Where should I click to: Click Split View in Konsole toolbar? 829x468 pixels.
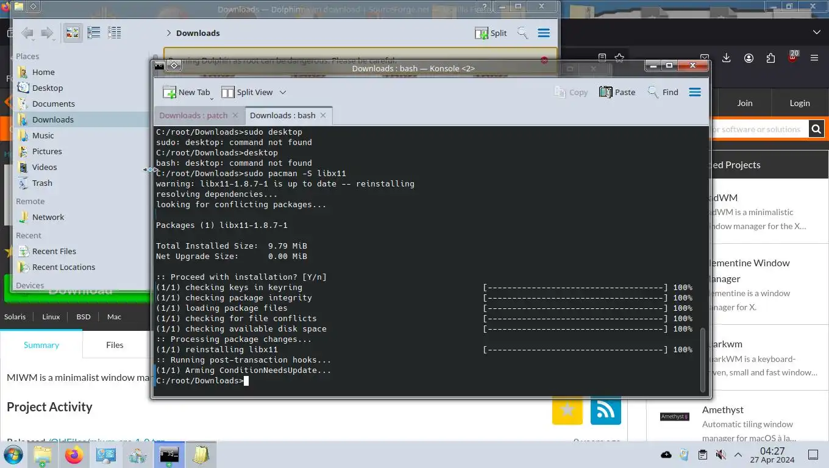click(x=246, y=92)
